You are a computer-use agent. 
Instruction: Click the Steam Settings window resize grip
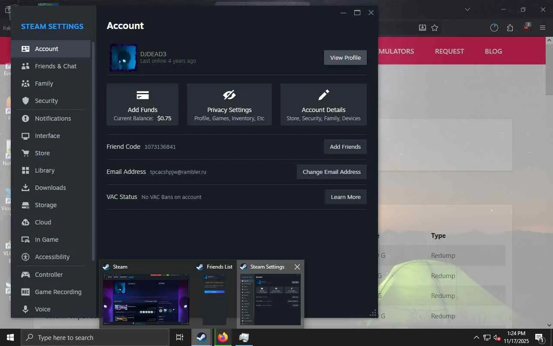tap(373, 313)
